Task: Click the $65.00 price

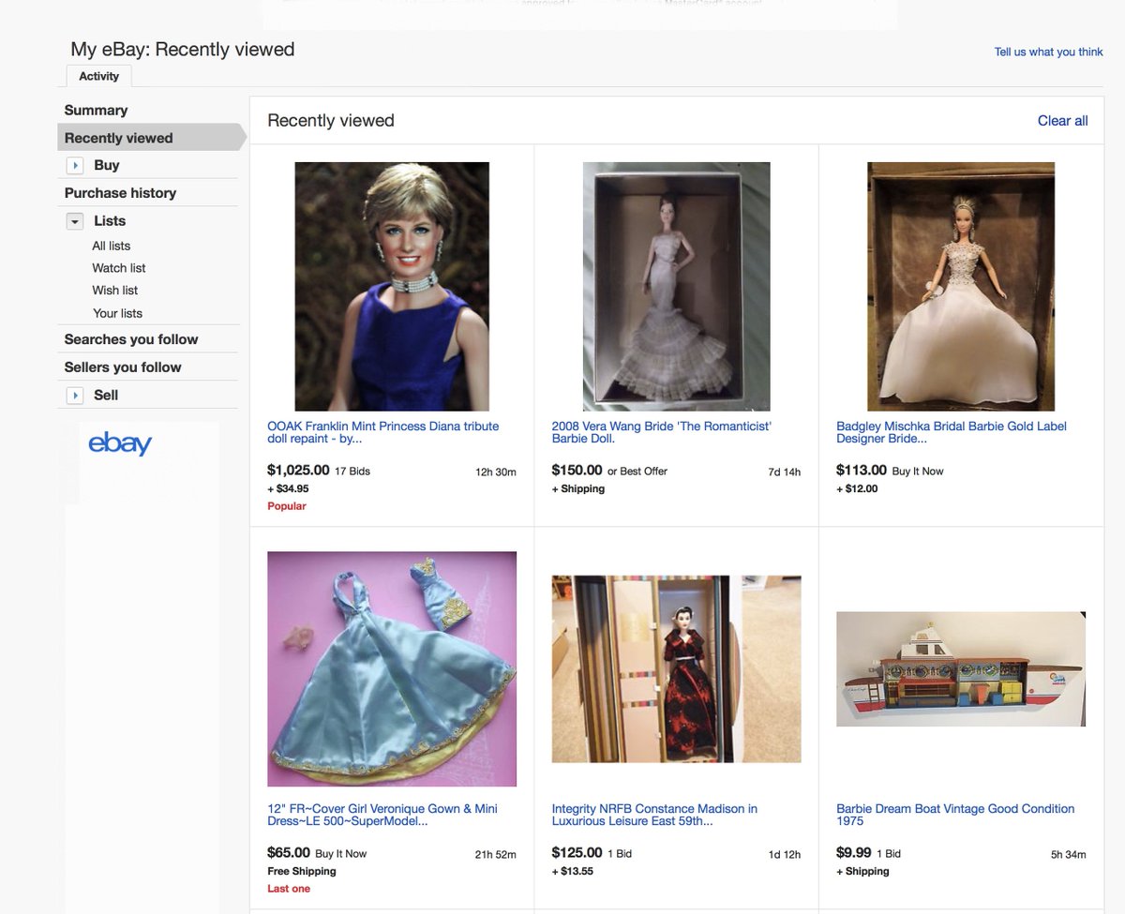Action: click(289, 853)
